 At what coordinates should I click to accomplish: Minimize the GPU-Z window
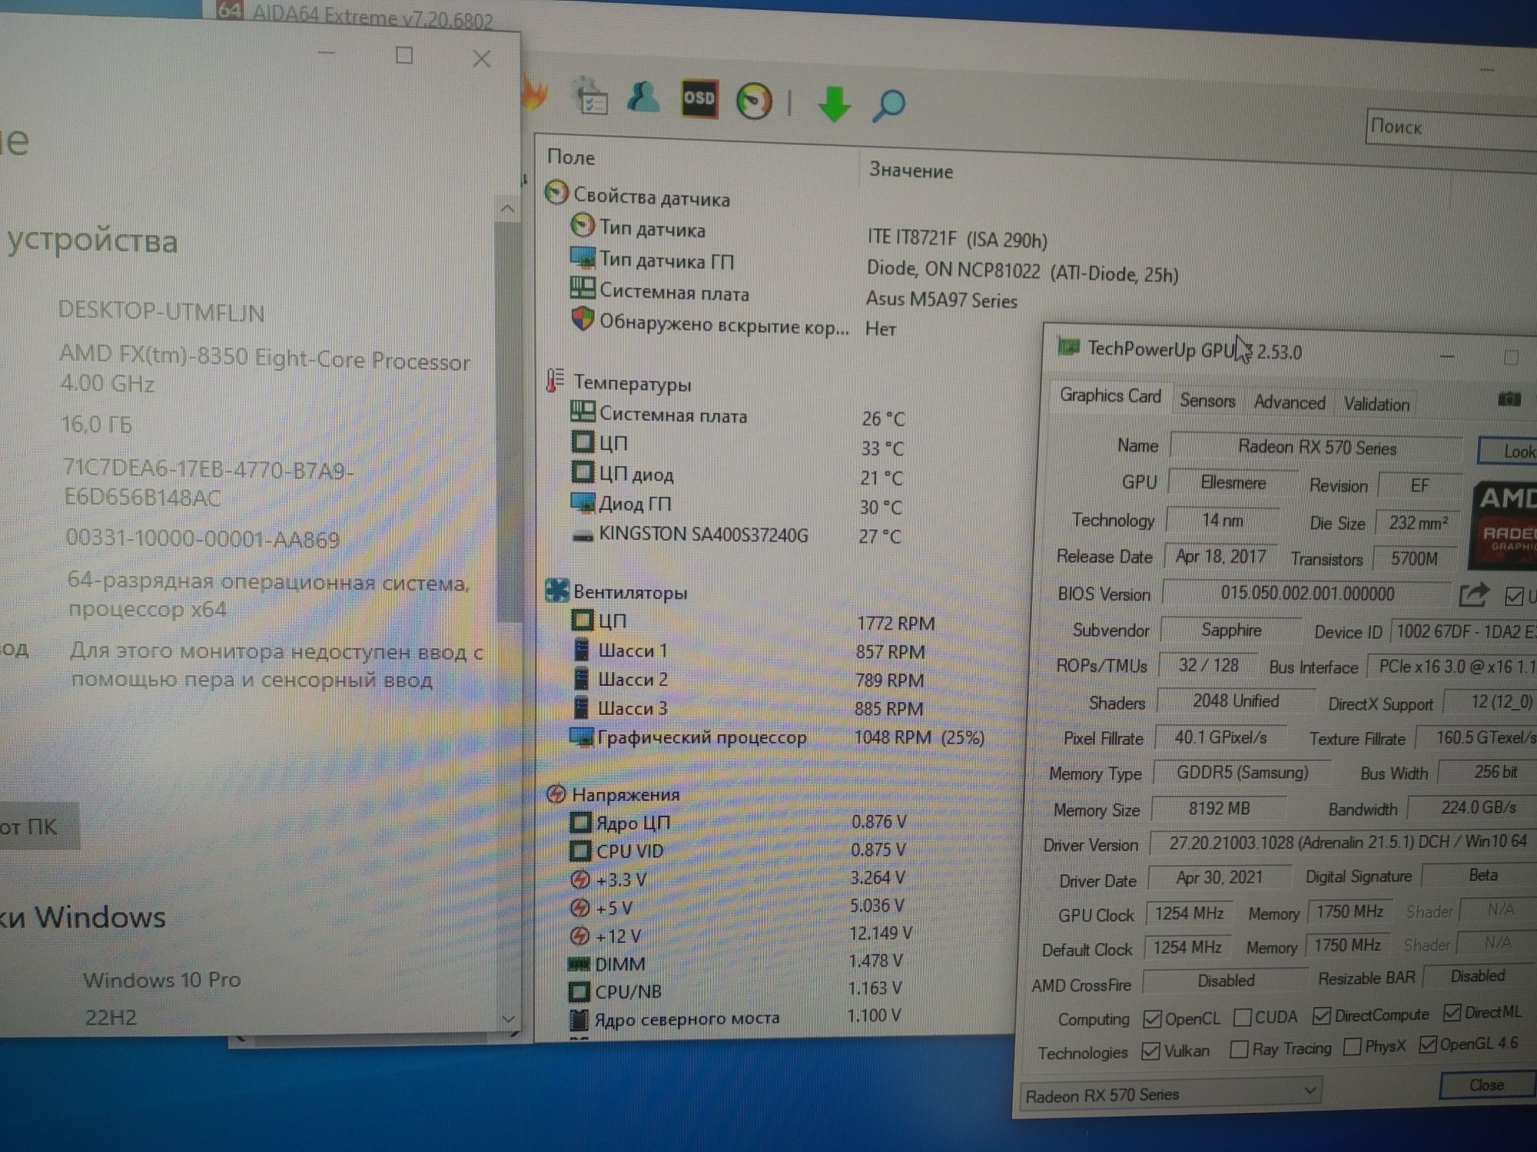(1448, 356)
